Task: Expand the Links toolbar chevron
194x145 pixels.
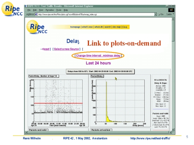Action: click(x=173, y=14)
